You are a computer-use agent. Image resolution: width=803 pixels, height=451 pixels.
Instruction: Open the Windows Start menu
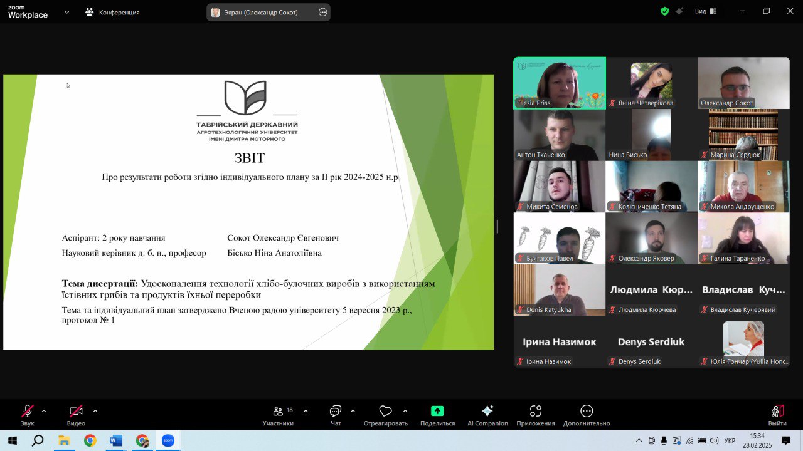coord(12,441)
